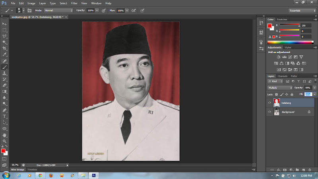Toggle Quick Mask mode
The image size is (318, 179).
pyautogui.click(x=4, y=159)
